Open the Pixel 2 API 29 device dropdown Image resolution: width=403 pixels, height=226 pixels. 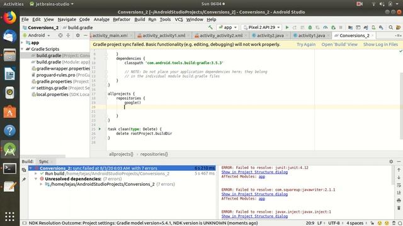[261, 28]
